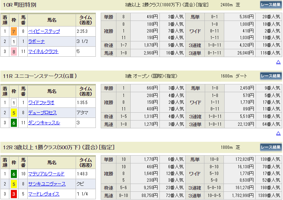The width and height of the screenshot is (283, 200).
Task: Click the 馬単 payout 5,360円
Action: (247, 17)
